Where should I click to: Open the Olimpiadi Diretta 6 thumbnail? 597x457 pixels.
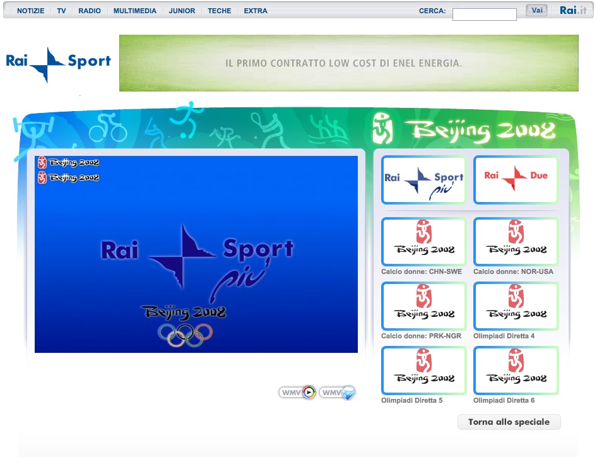point(516,370)
